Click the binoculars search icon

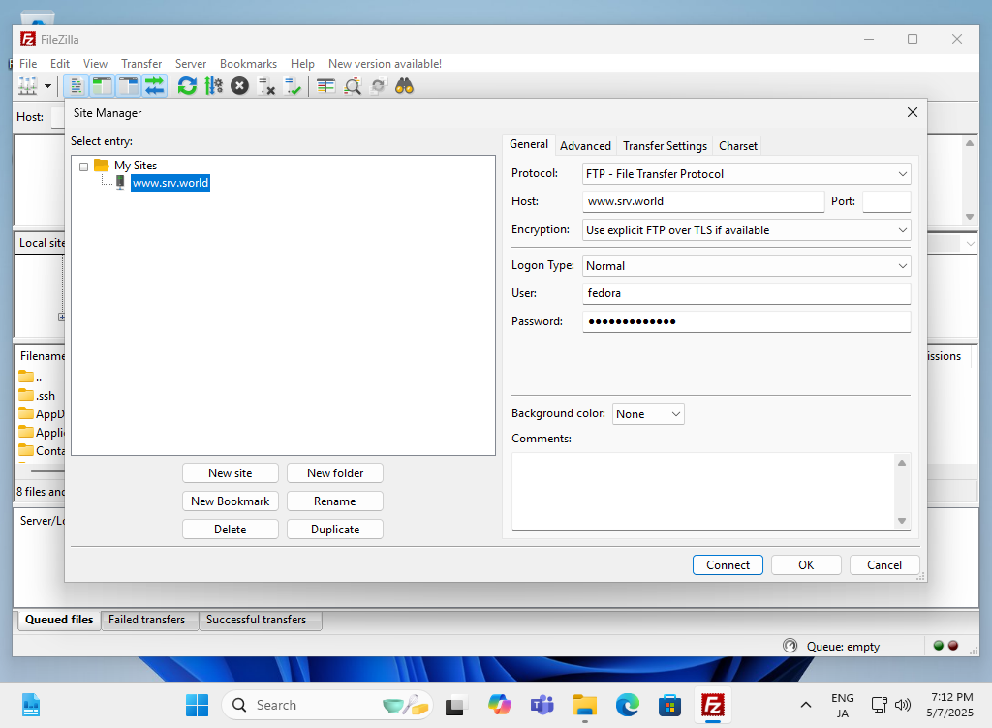(404, 86)
